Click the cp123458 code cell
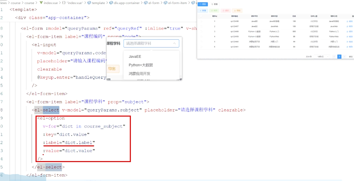Image resolution: width=354 pixels, height=181 pixels. (234, 32)
